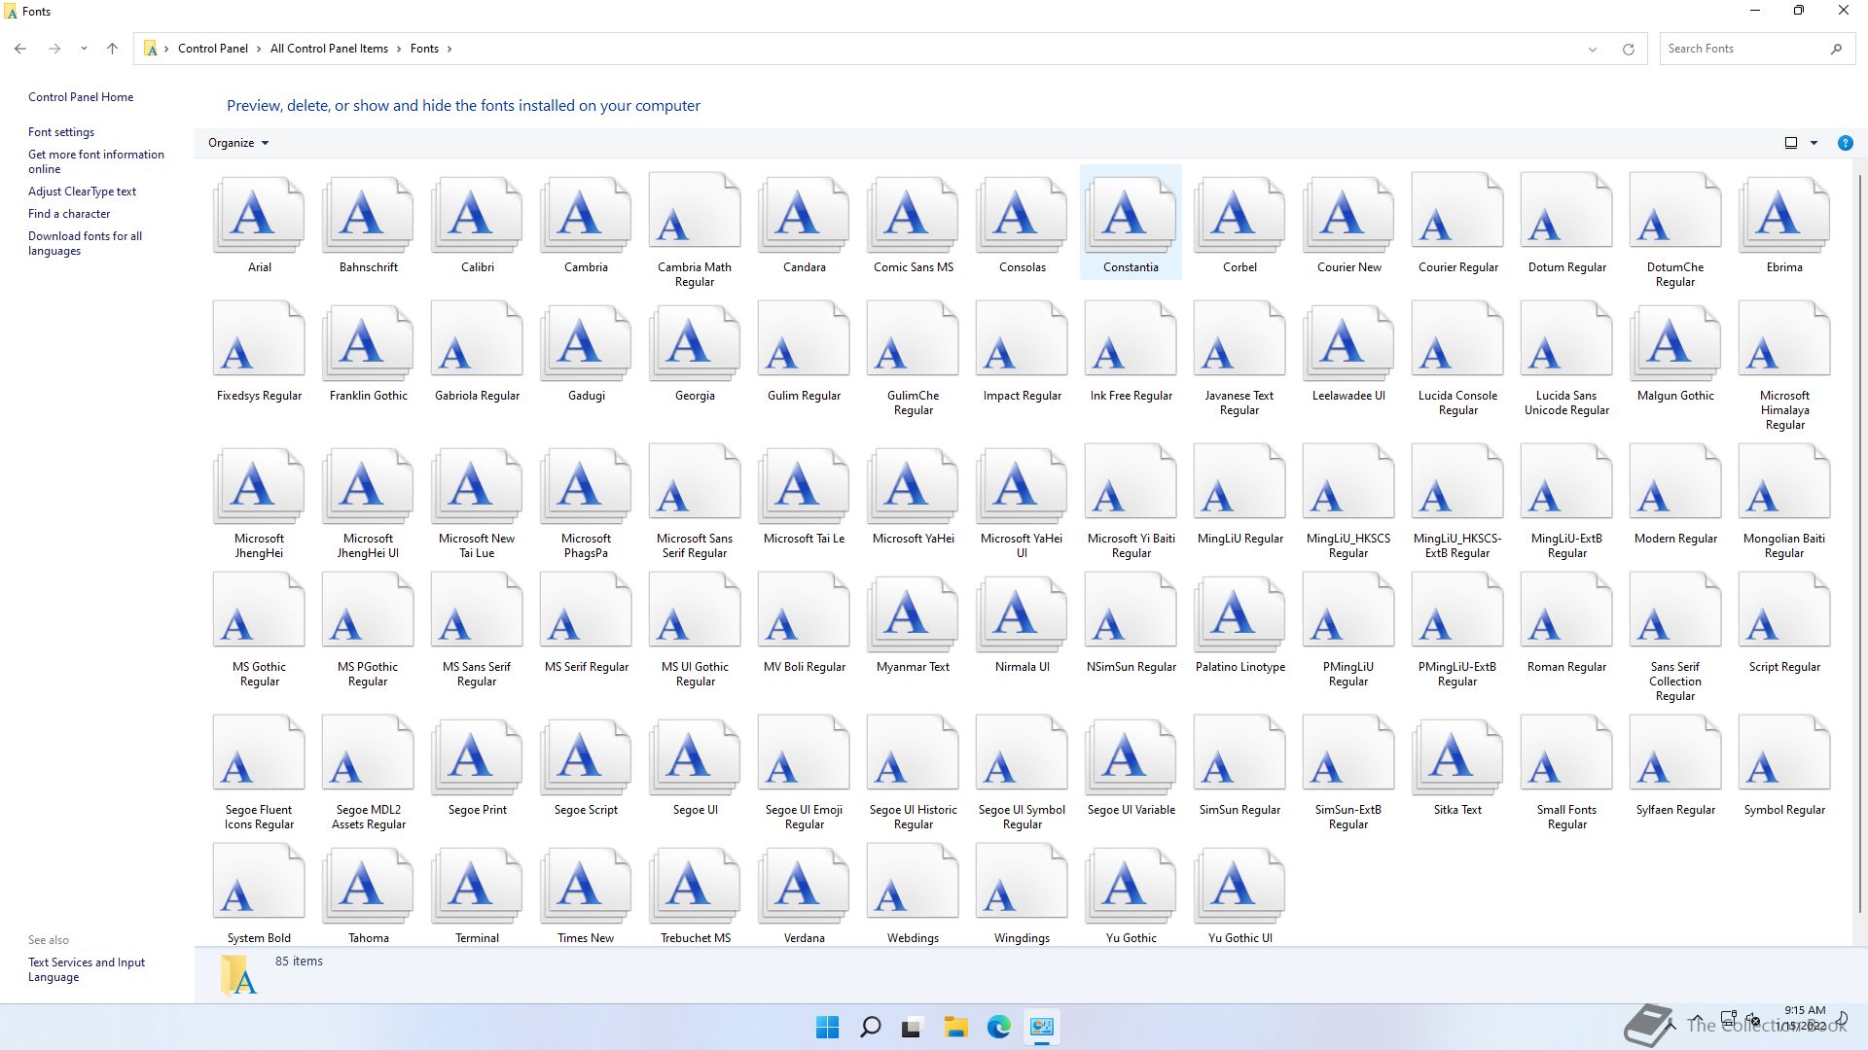Select the Consolas font icon

coord(1022,213)
